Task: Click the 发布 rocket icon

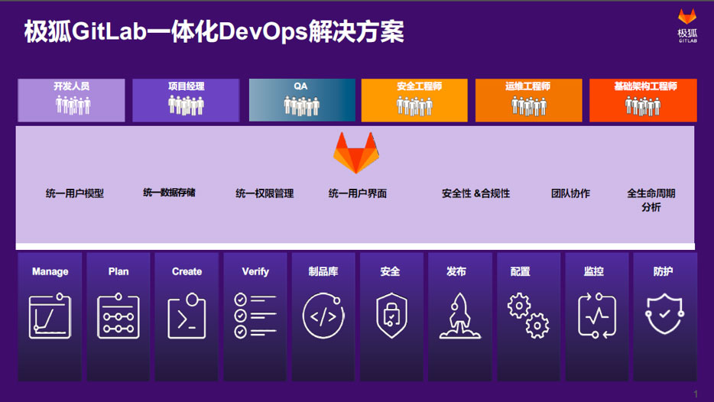Action: [x=460, y=316]
